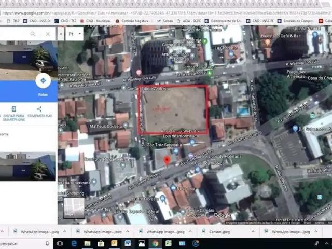Click the Bluesteco Café & Bar marker
Screen dimensions: 332x249
[x=268, y=43]
